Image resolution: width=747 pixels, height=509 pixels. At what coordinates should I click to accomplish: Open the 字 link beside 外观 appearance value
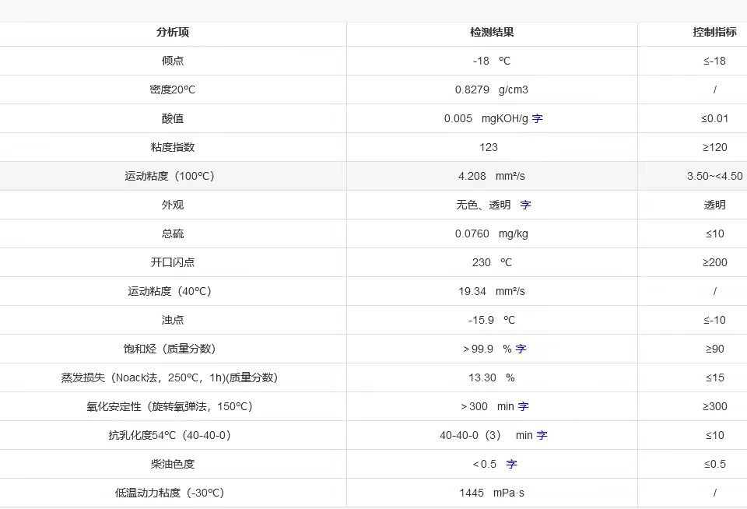pos(524,205)
